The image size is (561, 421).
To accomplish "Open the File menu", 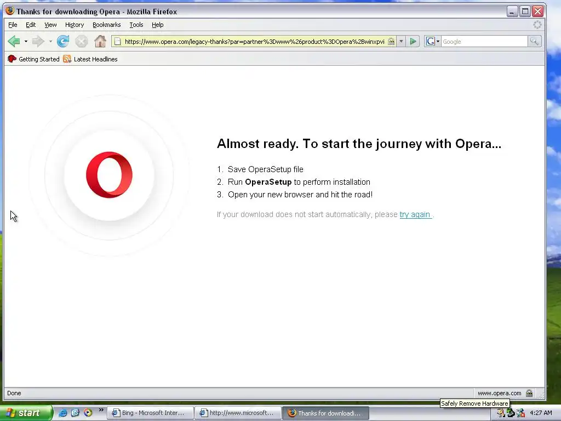I will (13, 25).
